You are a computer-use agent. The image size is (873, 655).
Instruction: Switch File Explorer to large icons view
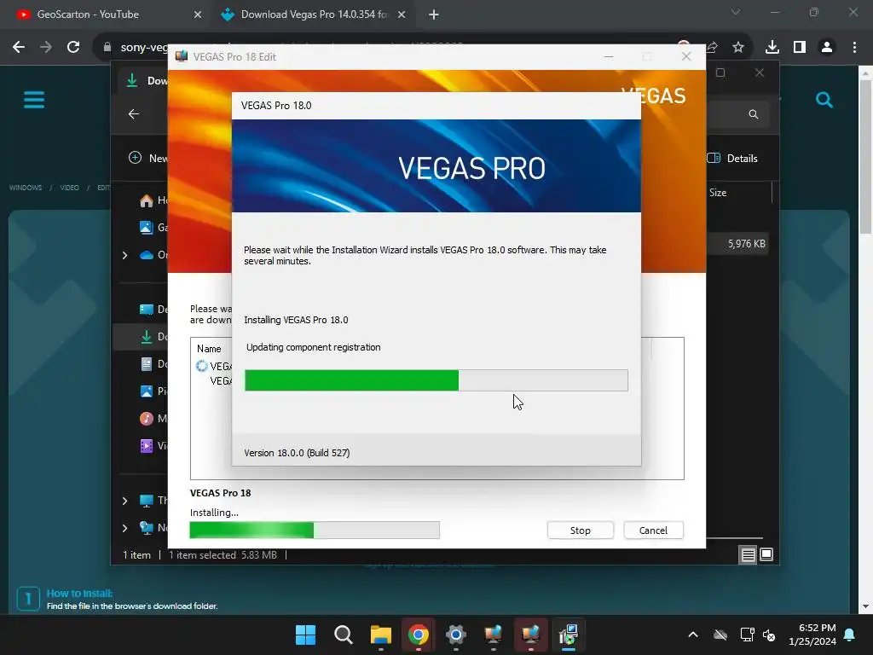click(766, 554)
